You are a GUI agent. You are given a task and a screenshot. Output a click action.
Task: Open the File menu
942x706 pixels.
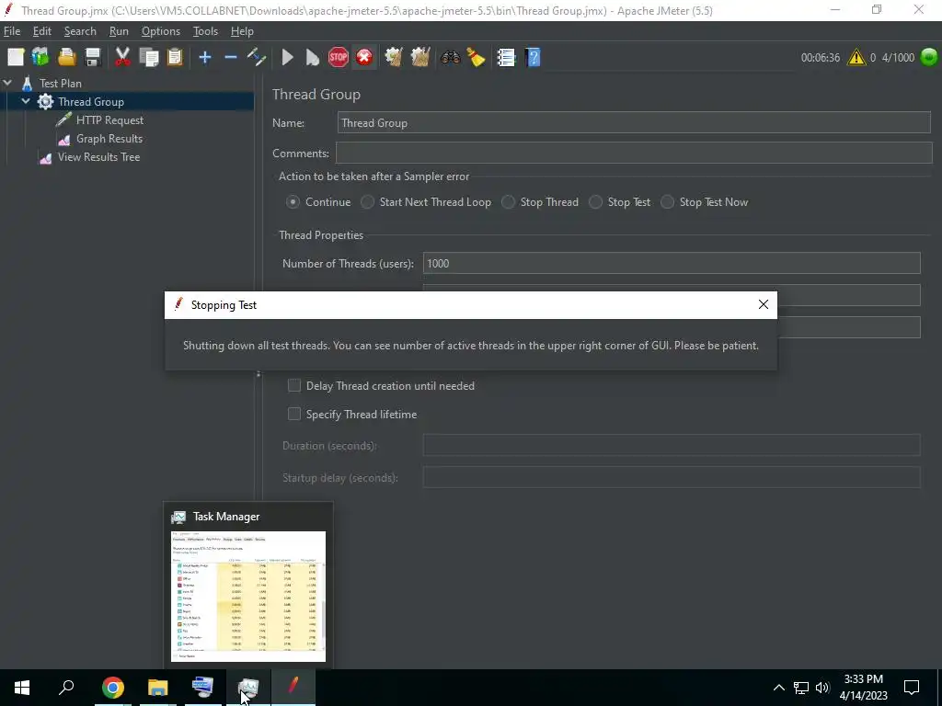click(12, 31)
